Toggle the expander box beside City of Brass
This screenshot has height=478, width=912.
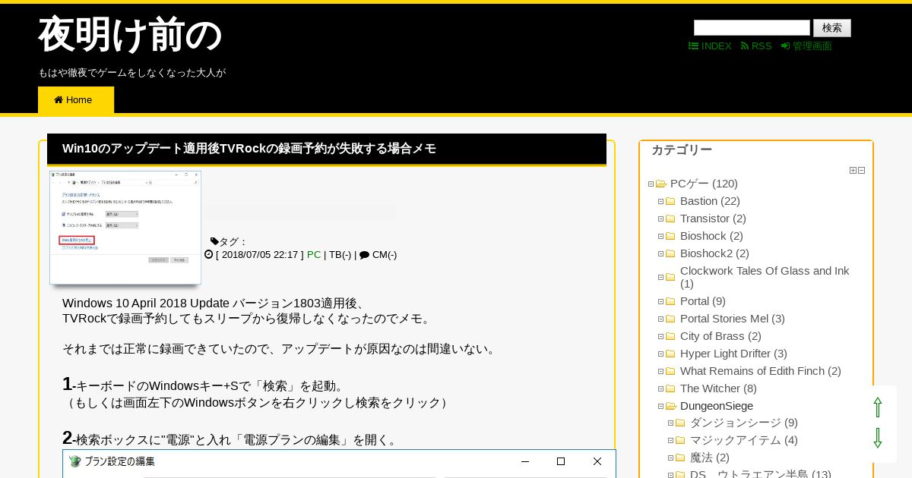tap(661, 337)
